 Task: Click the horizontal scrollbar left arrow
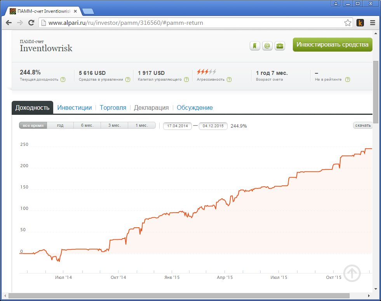tap(5, 296)
